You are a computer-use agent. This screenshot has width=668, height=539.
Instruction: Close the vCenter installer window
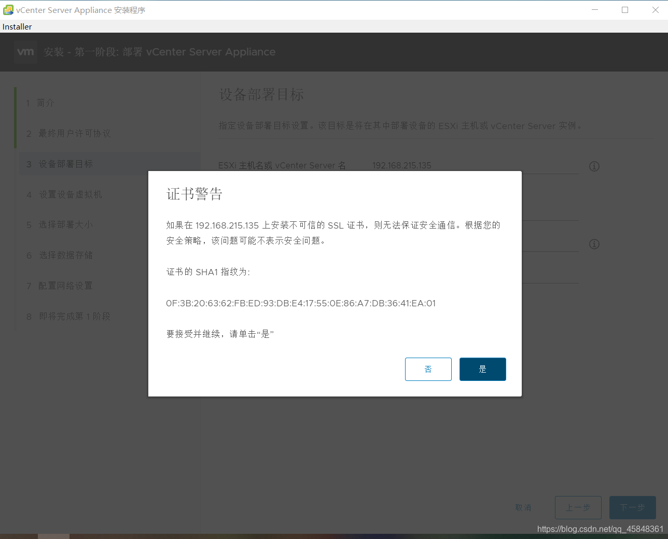tap(655, 10)
